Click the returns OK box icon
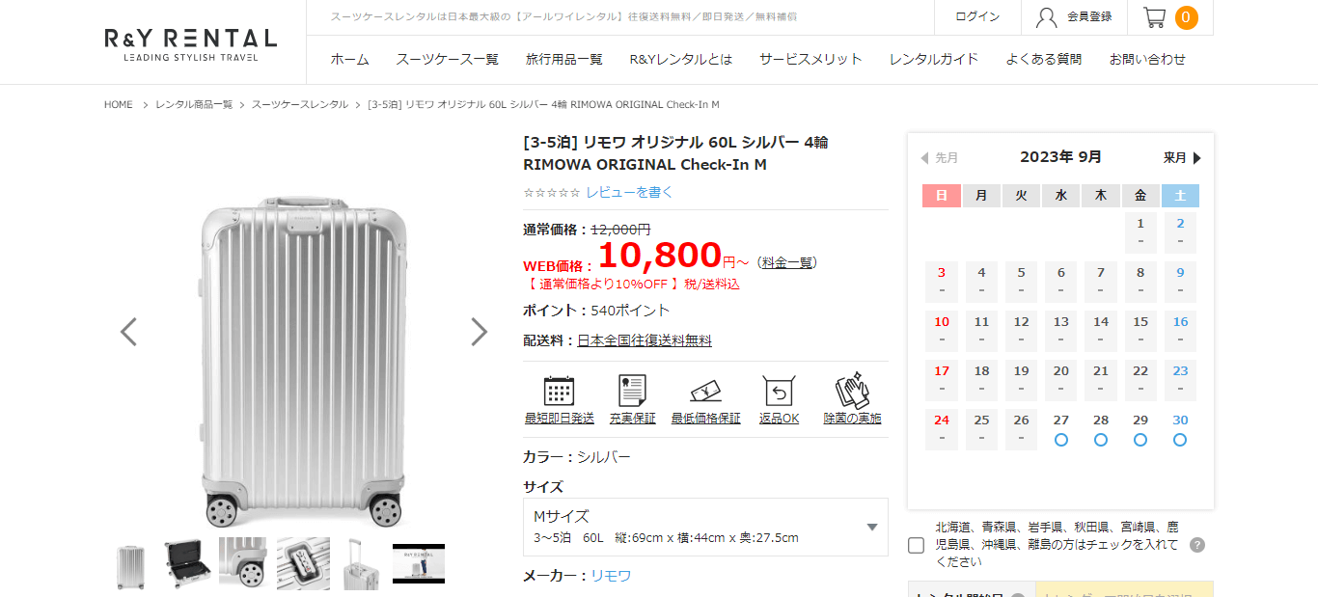 pyautogui.click(x=779, y=391)
